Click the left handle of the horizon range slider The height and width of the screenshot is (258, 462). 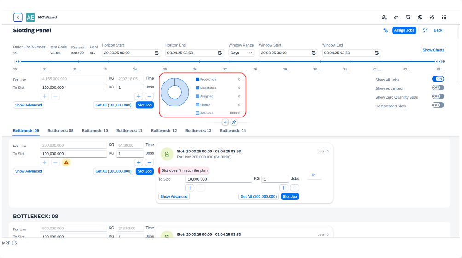click(17, 61)
